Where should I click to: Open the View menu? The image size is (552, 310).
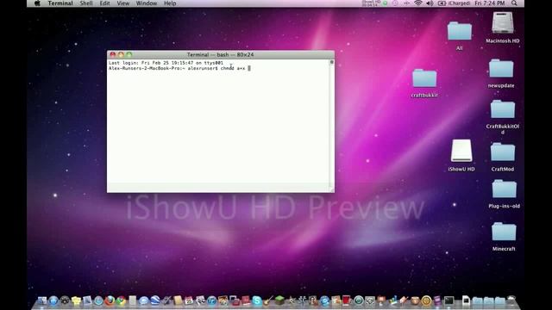point(122,3)
